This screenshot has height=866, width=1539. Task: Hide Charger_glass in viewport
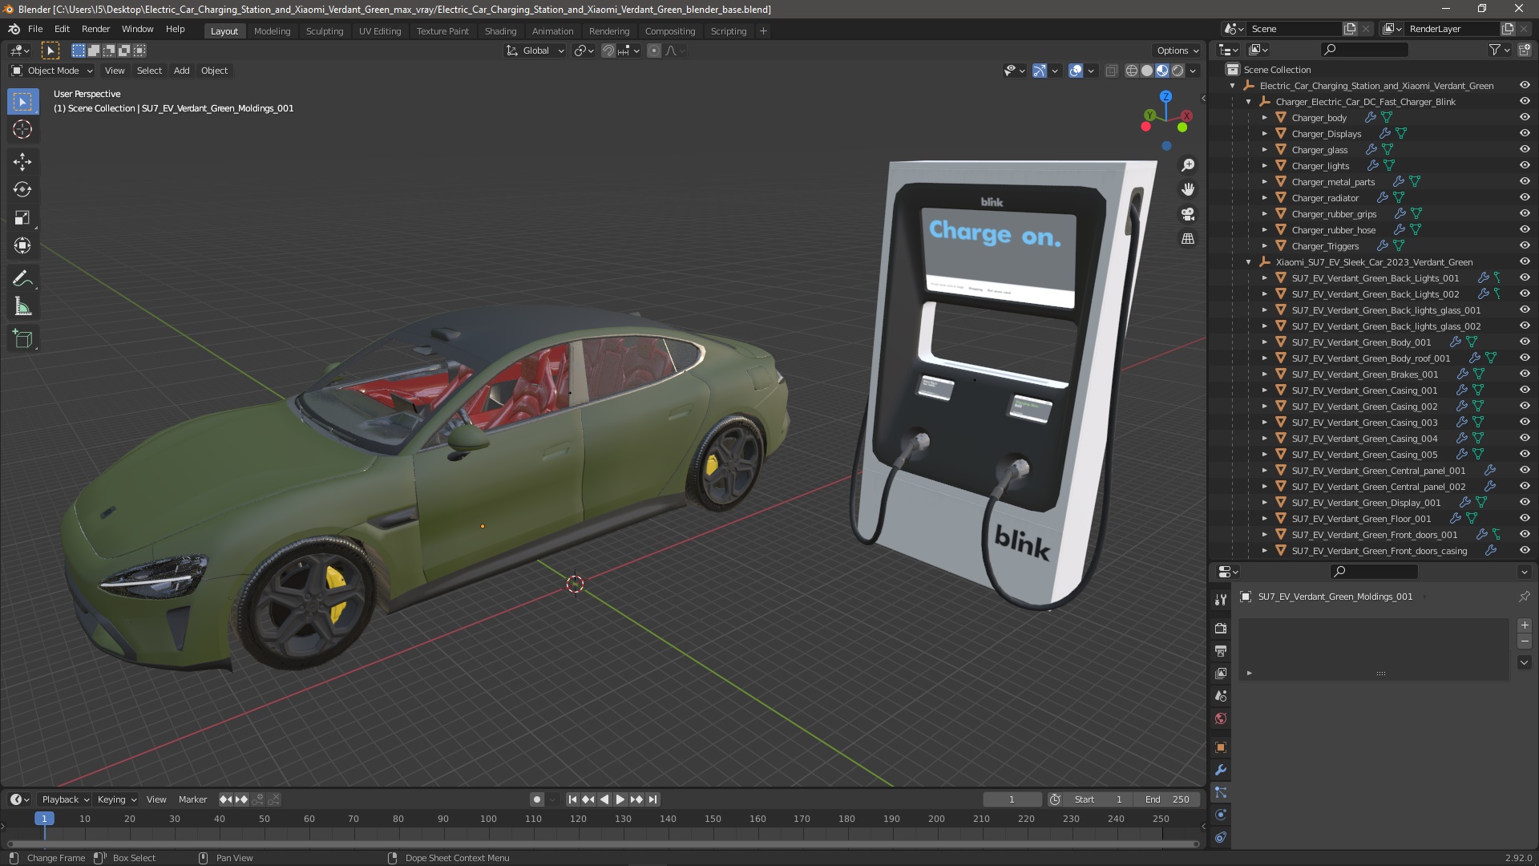1525,149
